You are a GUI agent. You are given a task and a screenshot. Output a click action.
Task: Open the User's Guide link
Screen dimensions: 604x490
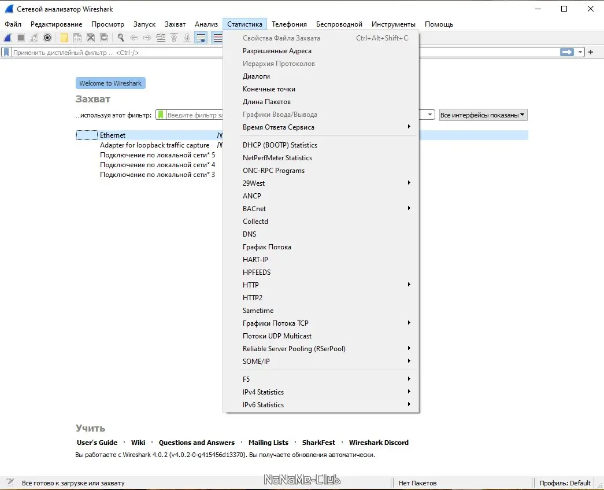pyautogui.click(x=97, y=443)
